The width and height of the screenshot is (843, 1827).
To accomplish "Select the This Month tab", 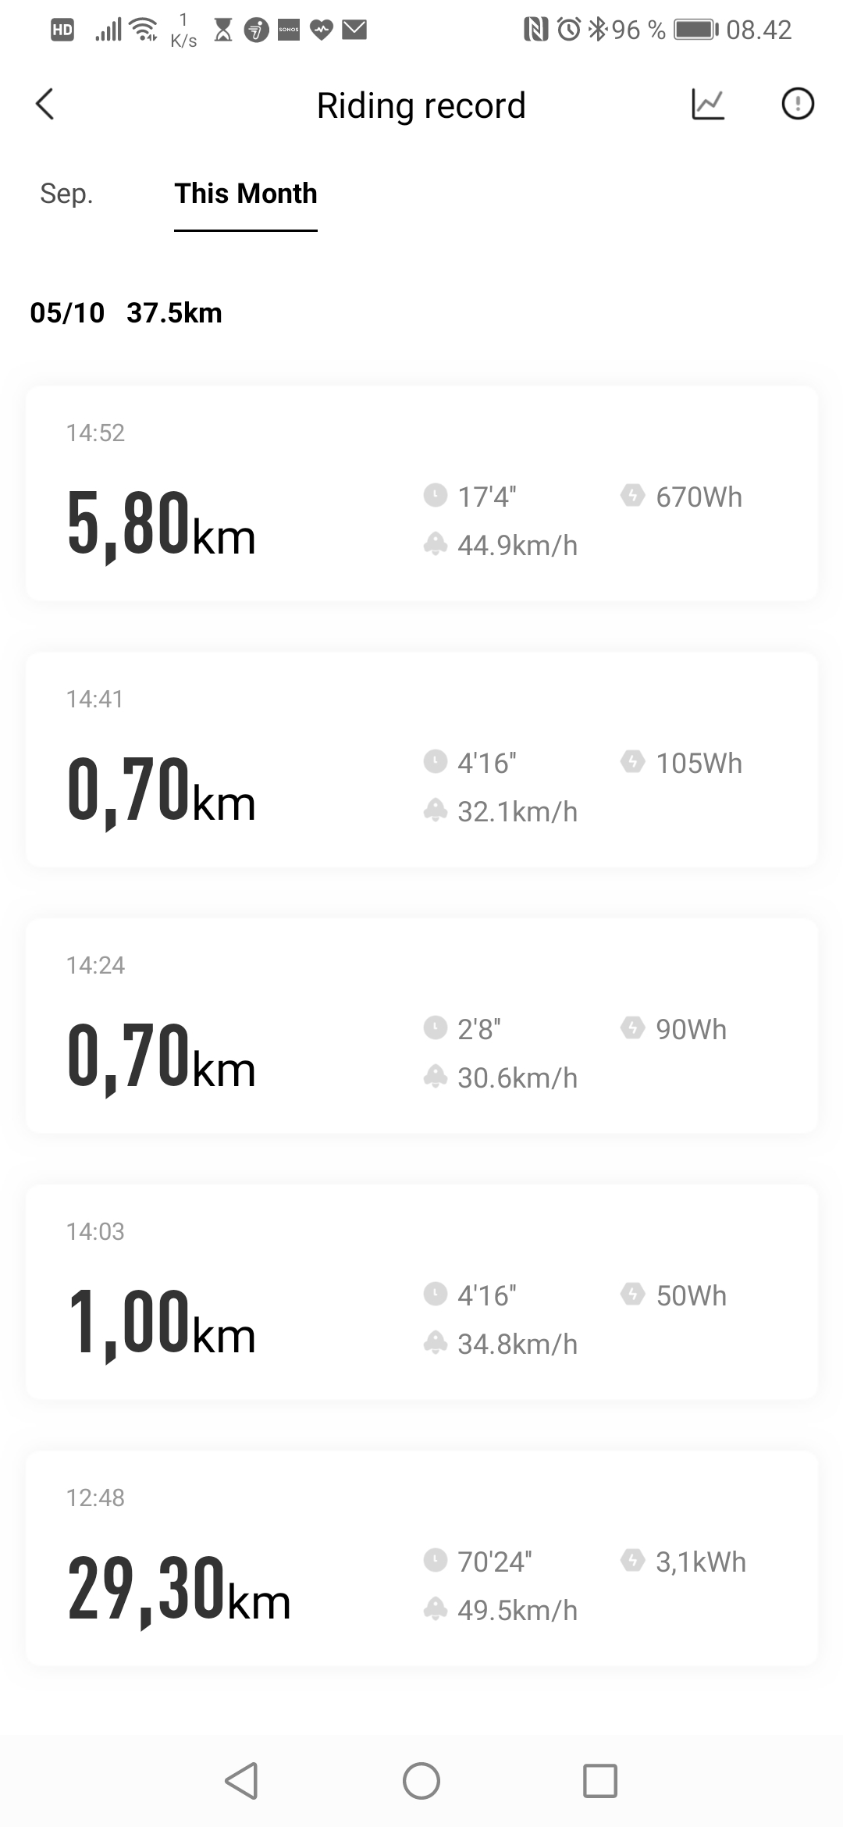I will click(246, 194).
